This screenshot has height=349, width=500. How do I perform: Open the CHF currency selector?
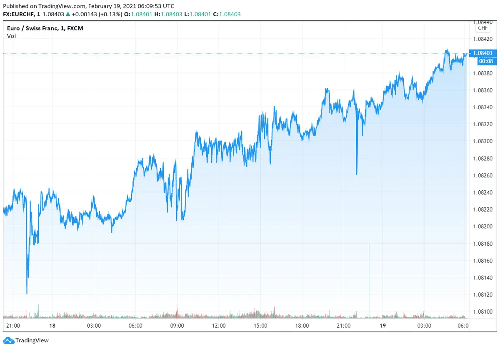point(482,28)
